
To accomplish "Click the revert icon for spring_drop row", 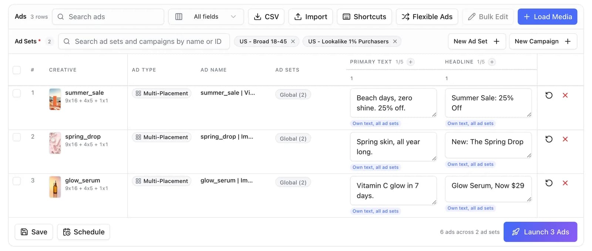I will tap(549, 139).
